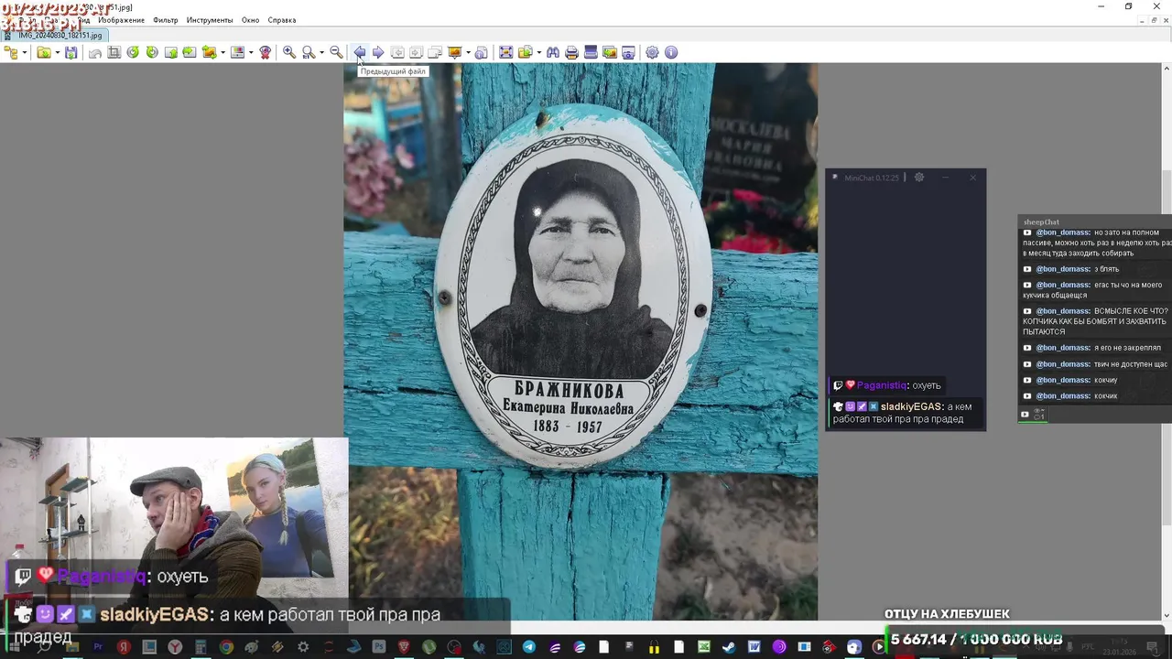Click sheepChat message 'з блять'

click(1071, 269)
